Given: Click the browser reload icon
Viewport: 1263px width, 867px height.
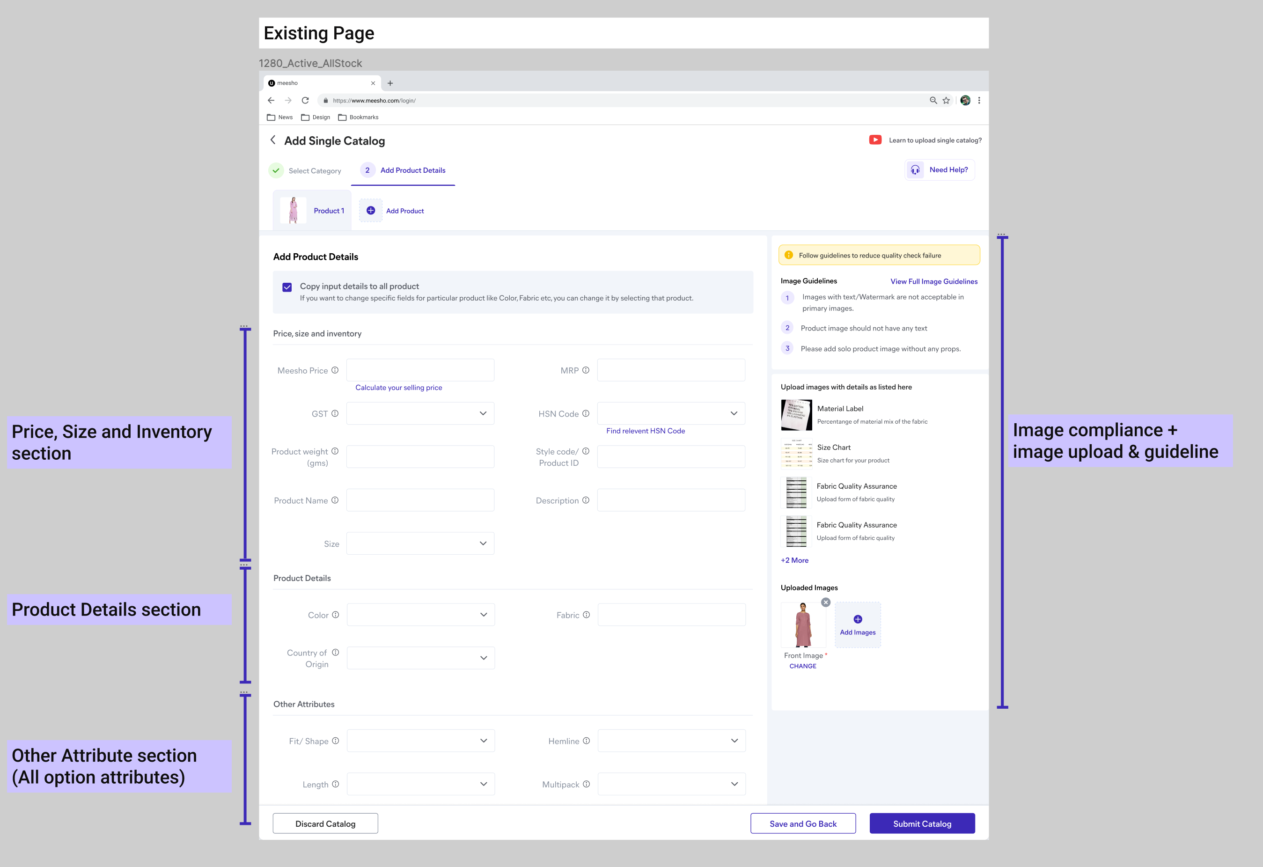Looking at the screenshot, I should point(305,101).
